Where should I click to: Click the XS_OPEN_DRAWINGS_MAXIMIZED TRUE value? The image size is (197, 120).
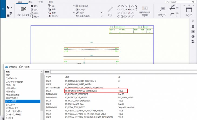point(121,91)
